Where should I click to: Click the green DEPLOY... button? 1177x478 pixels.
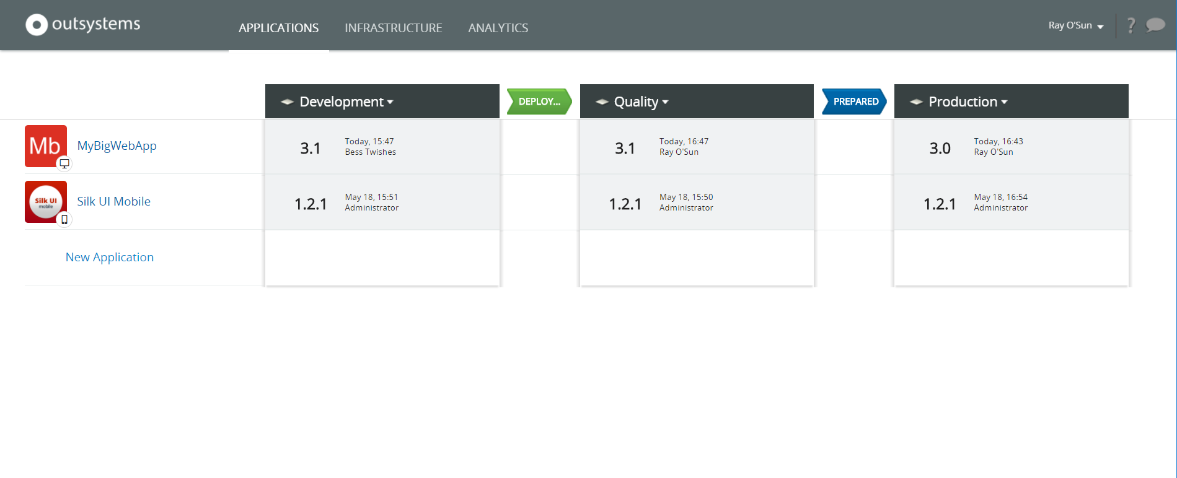click(539, 102)
